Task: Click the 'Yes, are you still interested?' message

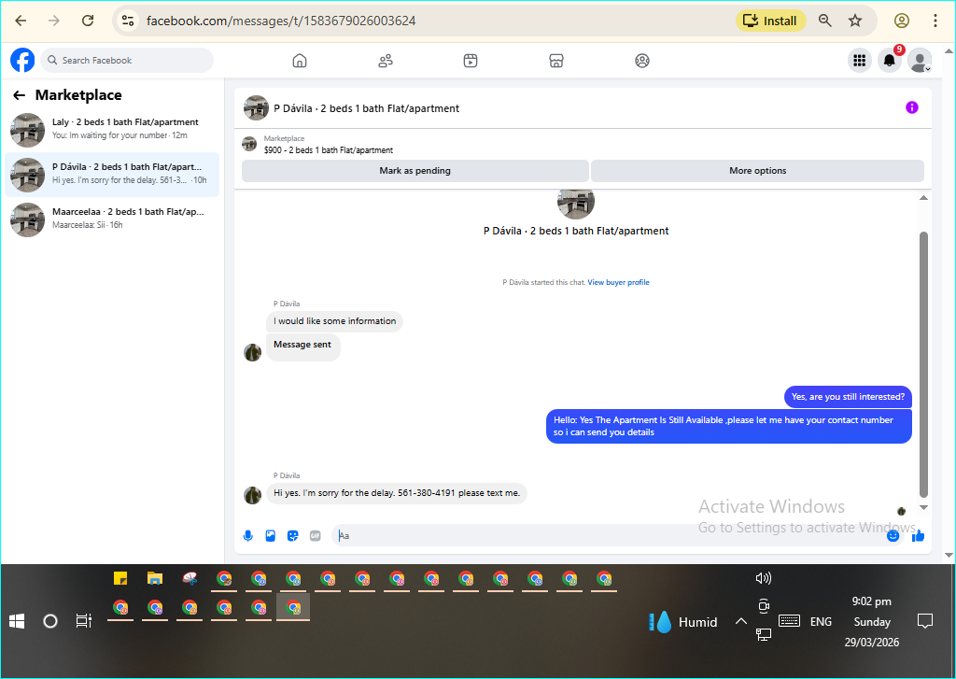Action: [x=848, y=397]
